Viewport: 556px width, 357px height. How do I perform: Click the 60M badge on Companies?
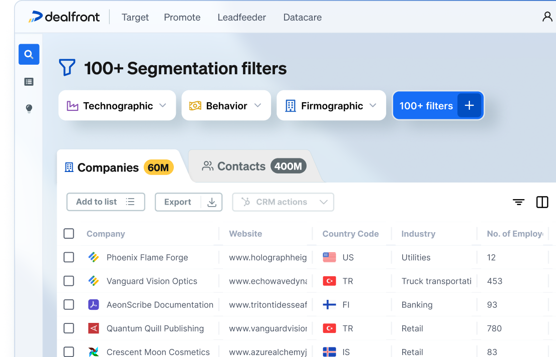158,167
